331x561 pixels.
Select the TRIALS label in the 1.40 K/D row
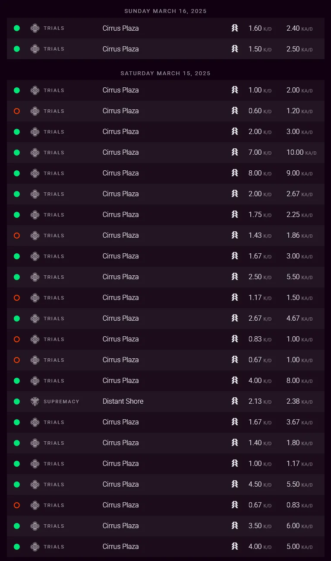pos(54,443)
